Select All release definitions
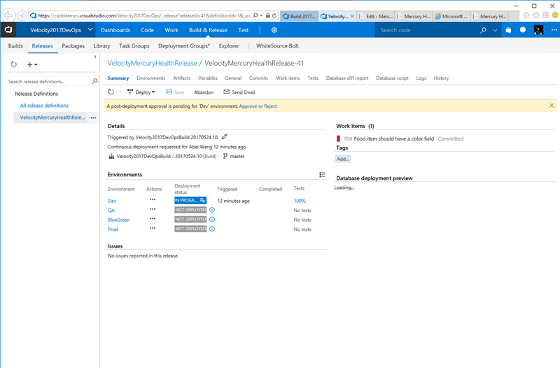 (44, 106)
